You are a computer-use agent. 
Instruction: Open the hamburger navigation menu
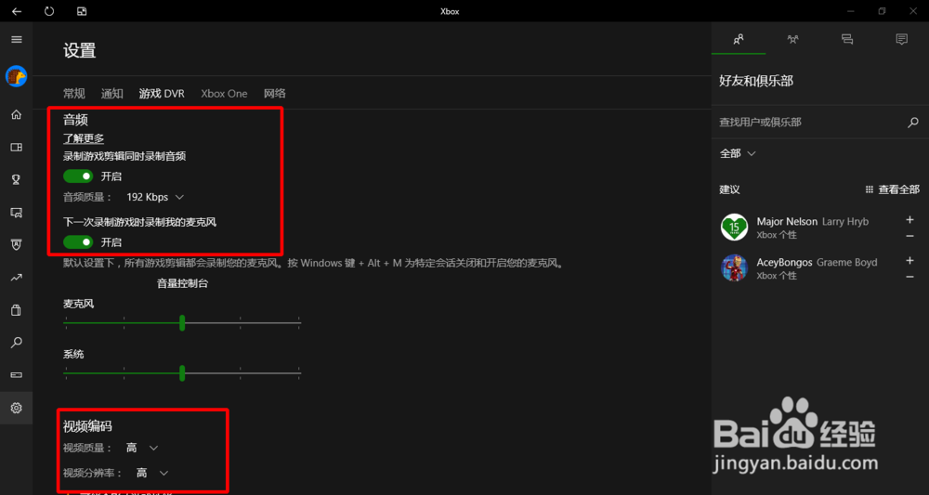tap(17, 40)
